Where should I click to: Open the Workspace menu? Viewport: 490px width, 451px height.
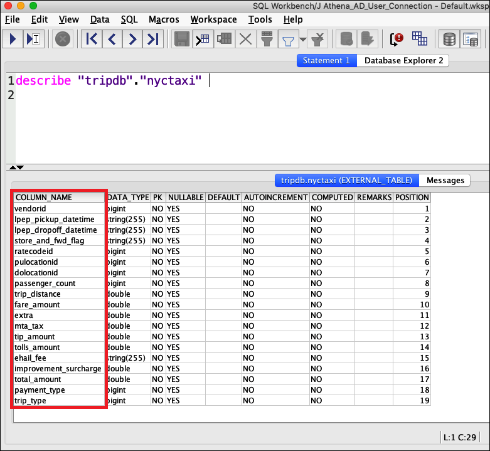click(213, 19)
